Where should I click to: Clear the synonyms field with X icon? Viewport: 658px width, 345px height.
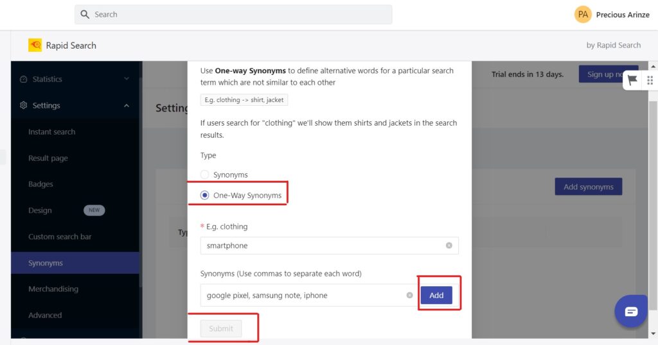click(x=409, y=295)
